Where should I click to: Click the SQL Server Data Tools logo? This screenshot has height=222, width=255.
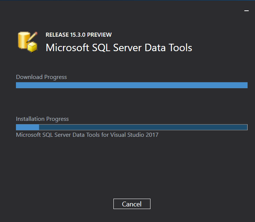28,42
